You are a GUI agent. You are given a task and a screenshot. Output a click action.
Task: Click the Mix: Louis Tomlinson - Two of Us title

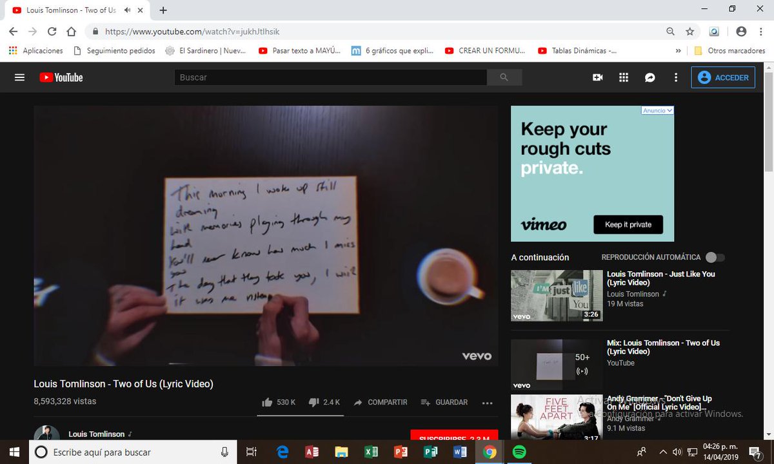click(x=663, y=347)
